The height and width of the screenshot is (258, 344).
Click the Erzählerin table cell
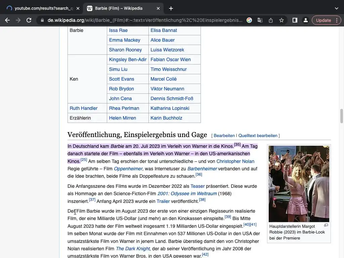[x=87, y=118]
